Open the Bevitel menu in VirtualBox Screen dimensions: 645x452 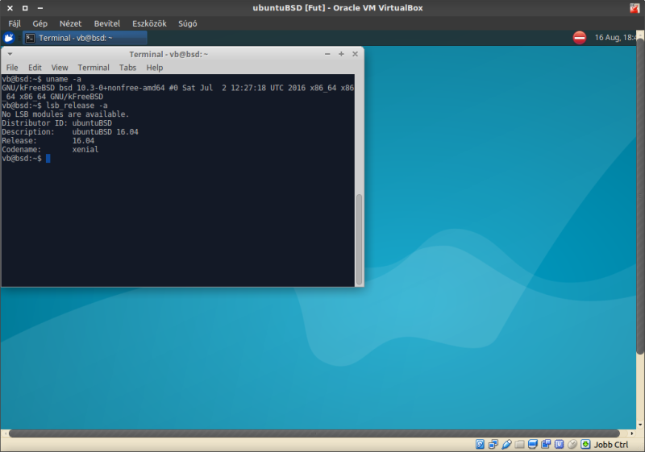[107, 23]
